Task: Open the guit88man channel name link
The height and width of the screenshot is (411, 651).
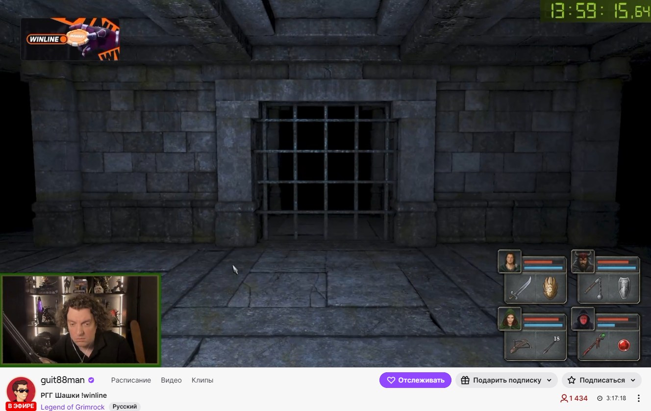Action: [63, 380]
